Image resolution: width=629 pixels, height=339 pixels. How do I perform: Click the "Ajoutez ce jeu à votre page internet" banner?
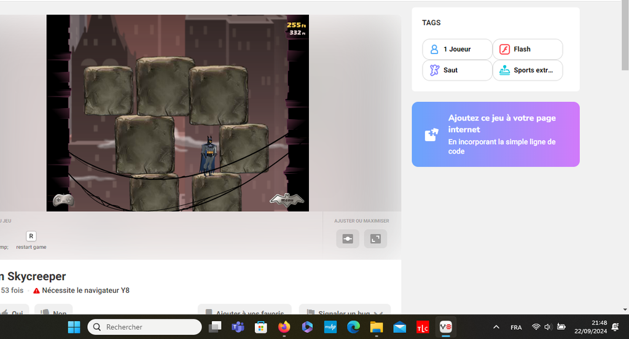pos(495,134)
